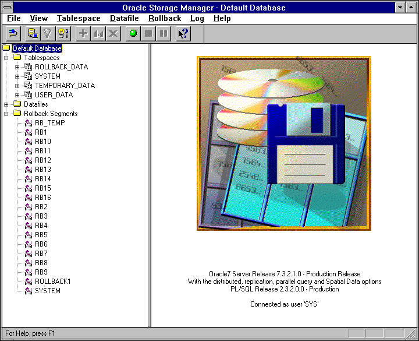
Task: Activate the context help arrow-question icon
Action: coord(183,34)
